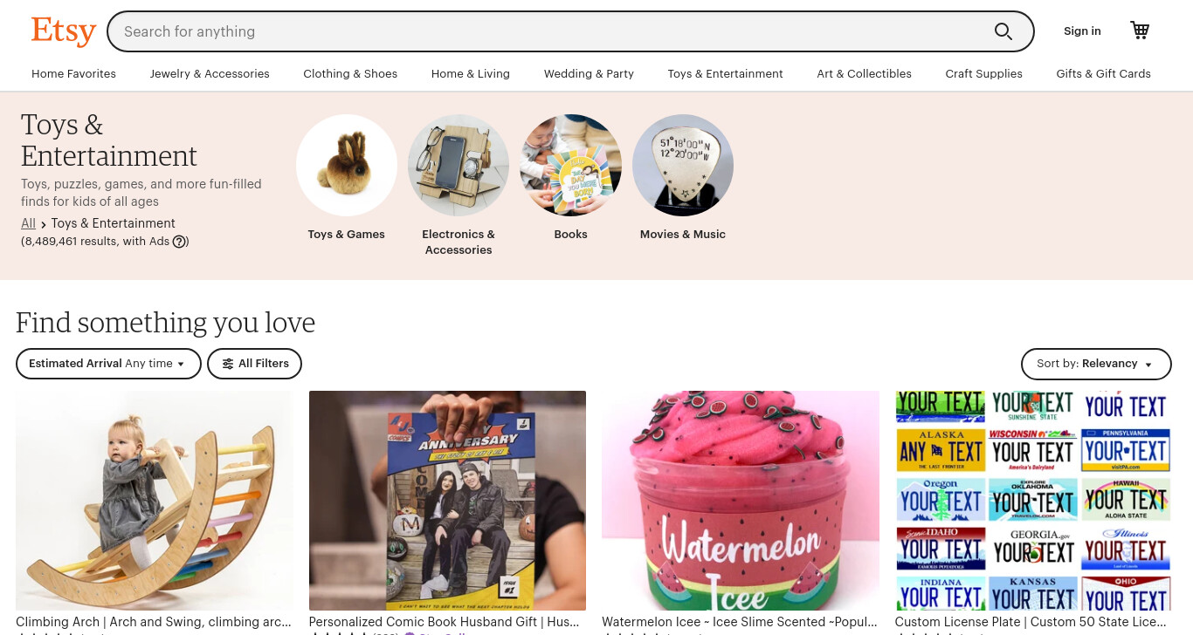Open the Books category circle image
The image size is (1193, 635).
(x=570, y=165)
